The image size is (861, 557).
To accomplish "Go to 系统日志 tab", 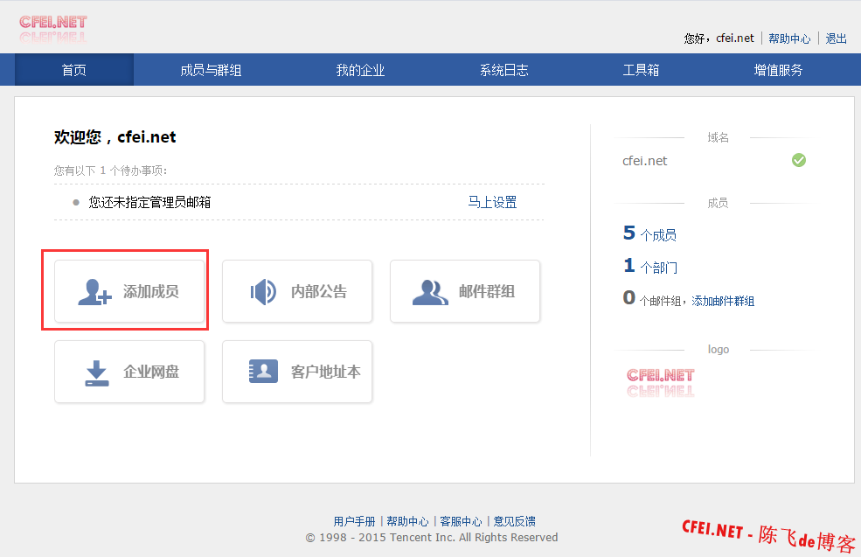I will coord(503,70).
